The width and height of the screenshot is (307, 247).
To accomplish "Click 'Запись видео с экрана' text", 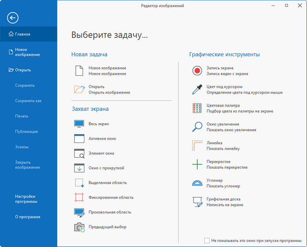I will (227, 74).
